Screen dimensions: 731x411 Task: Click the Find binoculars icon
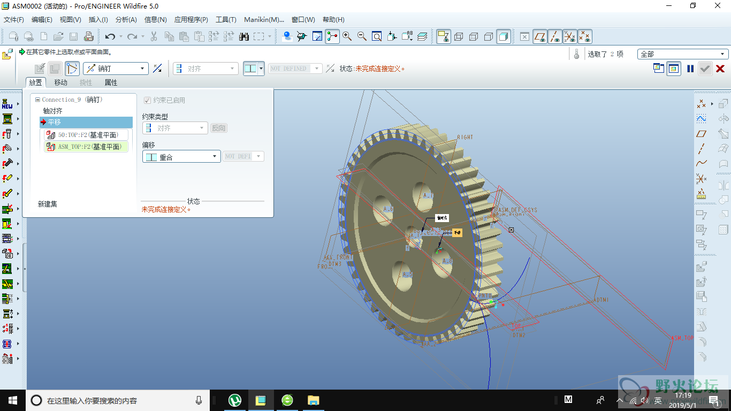[x=244, y=36]
